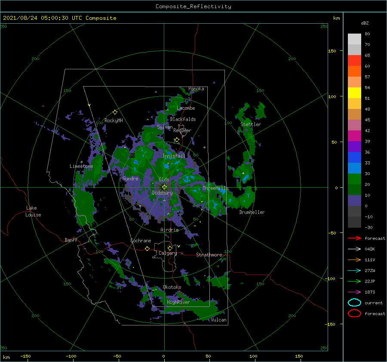Image resolution: width=387 pixels, height=362 pixels.
Task: Select the bright green swatch below 30 dBZ
Action: (354, 179)
